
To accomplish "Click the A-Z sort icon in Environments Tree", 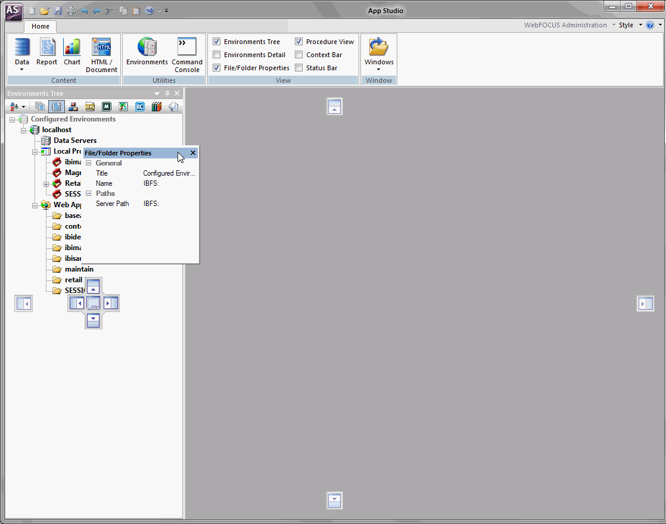I will click(14, 107).
